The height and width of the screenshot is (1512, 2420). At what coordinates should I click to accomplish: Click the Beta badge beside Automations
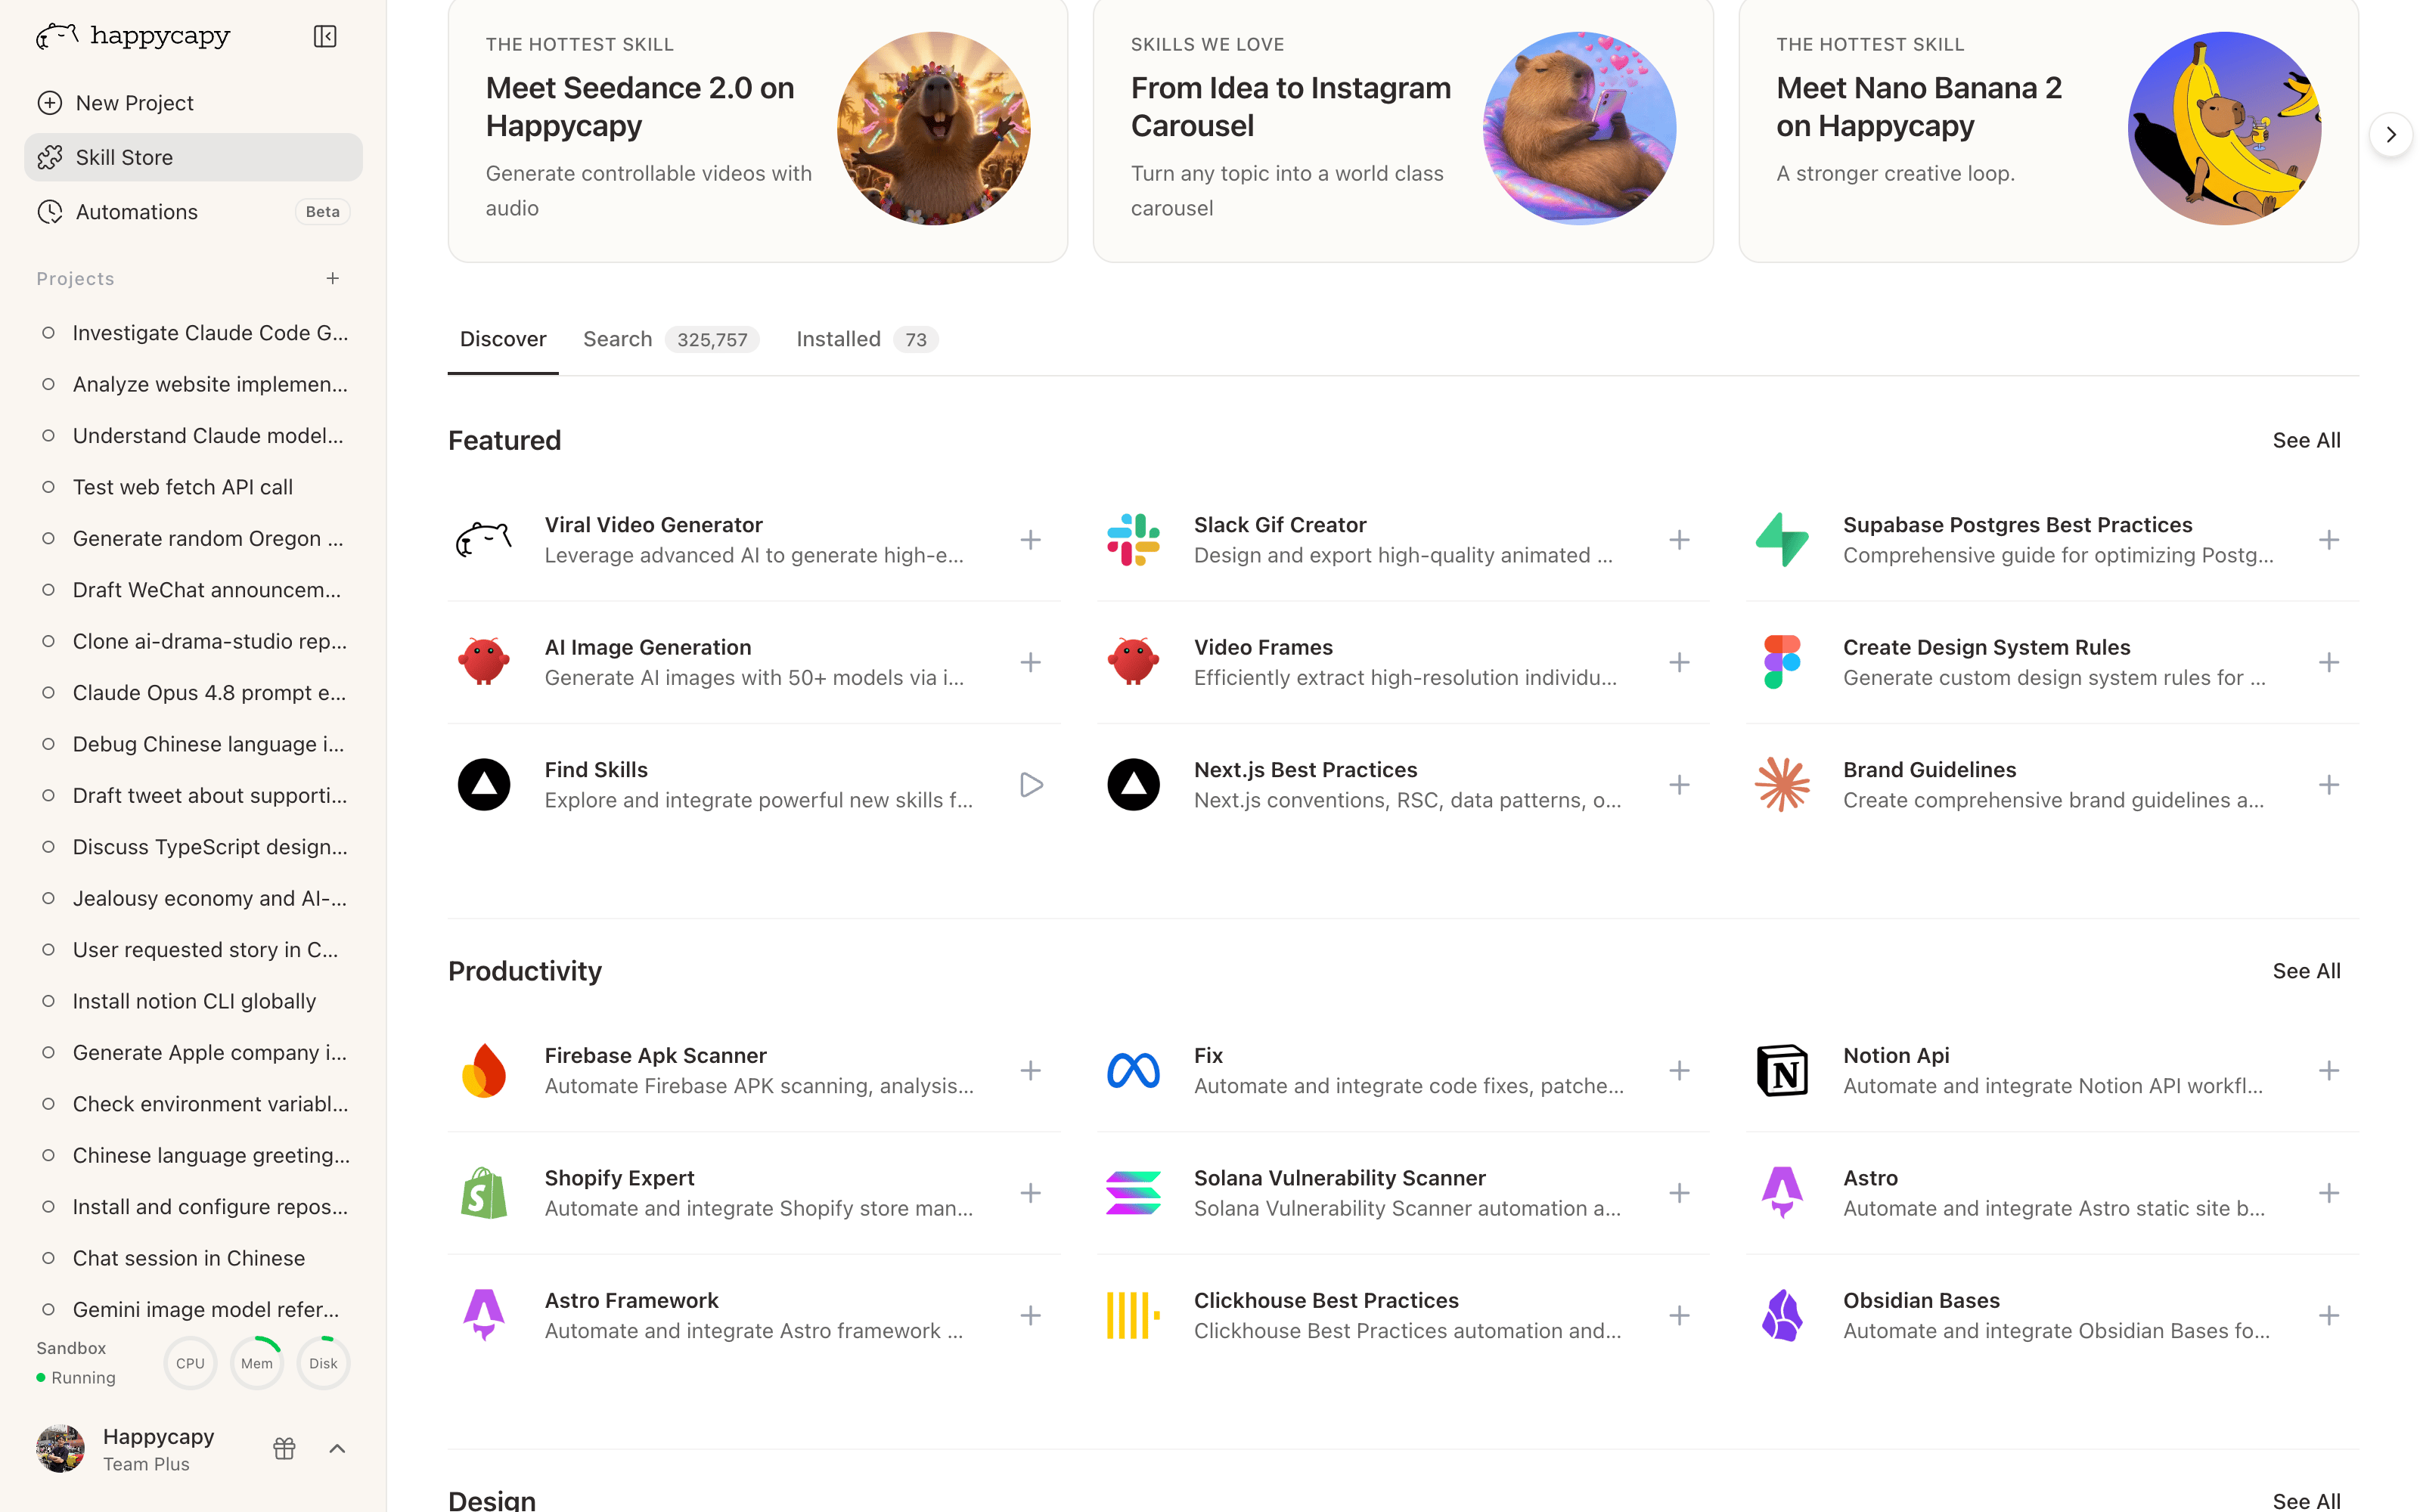(x=322, y=212)
